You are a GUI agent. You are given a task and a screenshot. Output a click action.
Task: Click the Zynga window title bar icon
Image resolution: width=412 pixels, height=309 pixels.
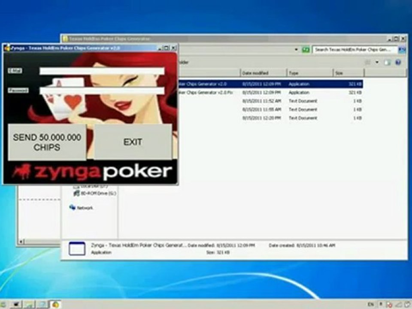tap(7, 48)
